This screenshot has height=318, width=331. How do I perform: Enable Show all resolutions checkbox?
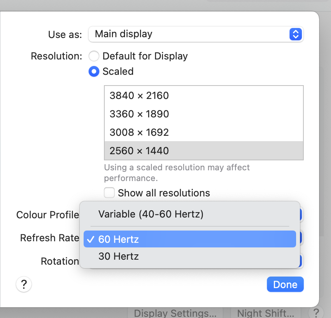110,193
